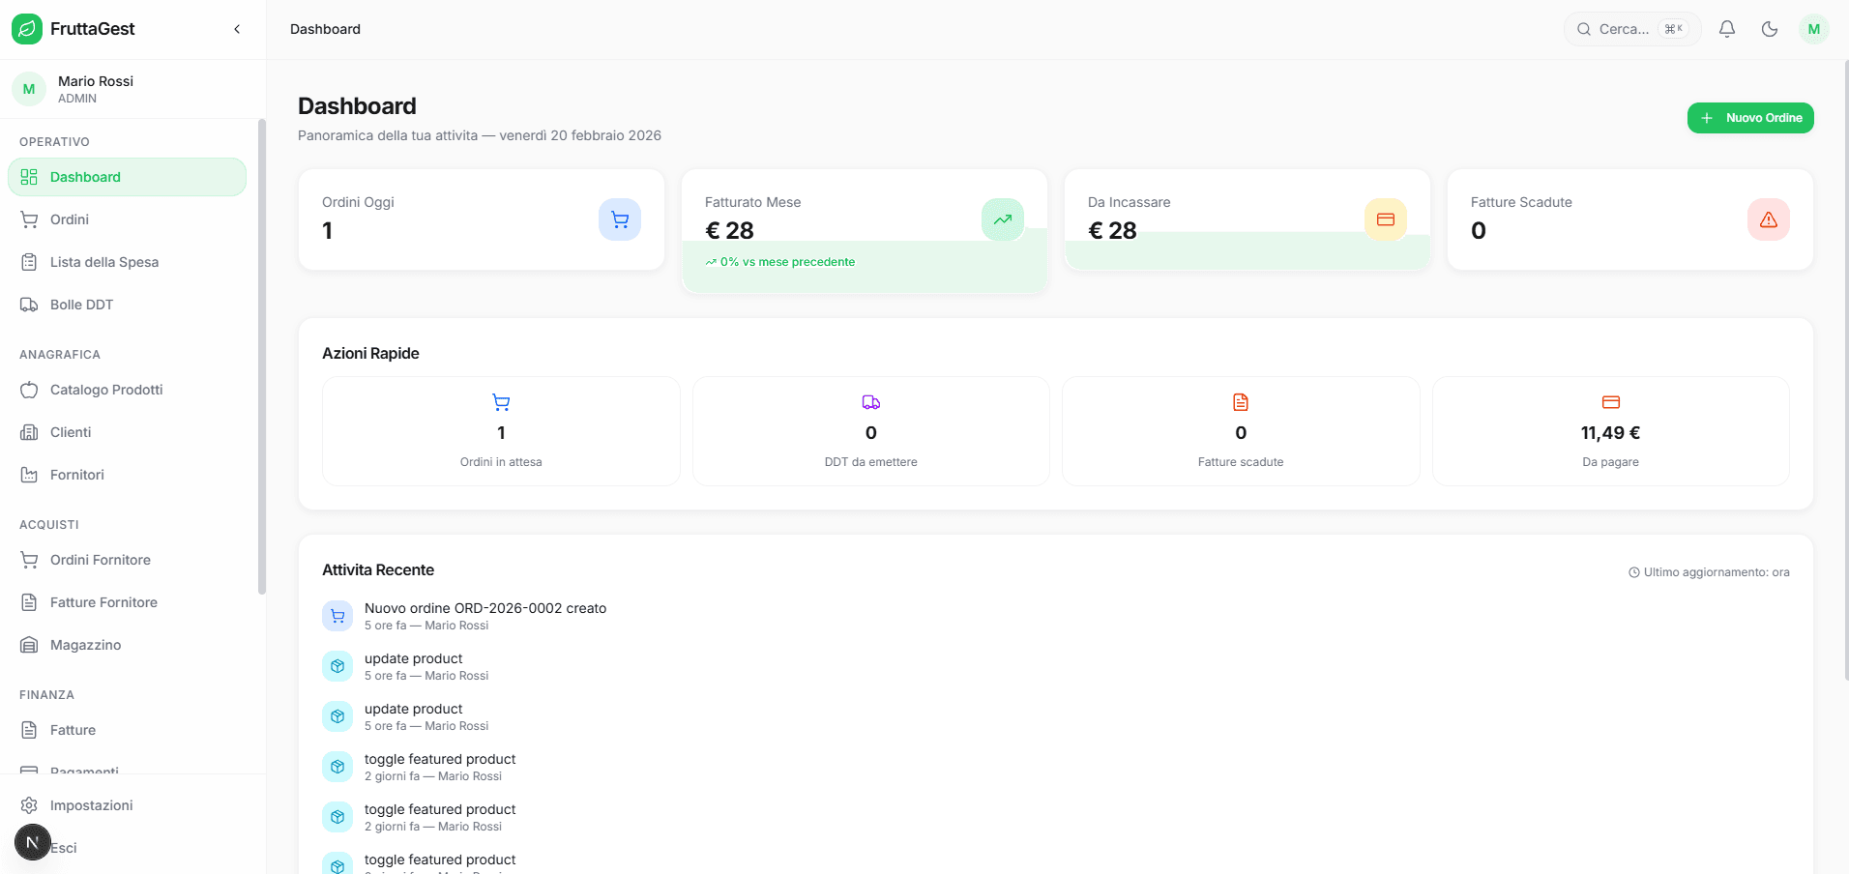The height and width of the screenshot is (874, 1849).
Task: Click the notifications bell icon
Action: click(x=1727, y=29)
